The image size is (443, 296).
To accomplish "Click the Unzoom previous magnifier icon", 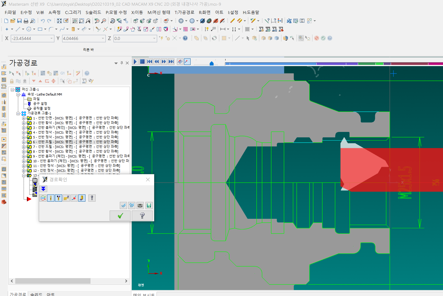I will [x=97, y=21].
